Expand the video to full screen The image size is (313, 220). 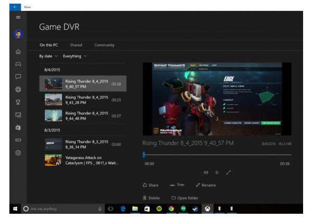click(228, 173)
